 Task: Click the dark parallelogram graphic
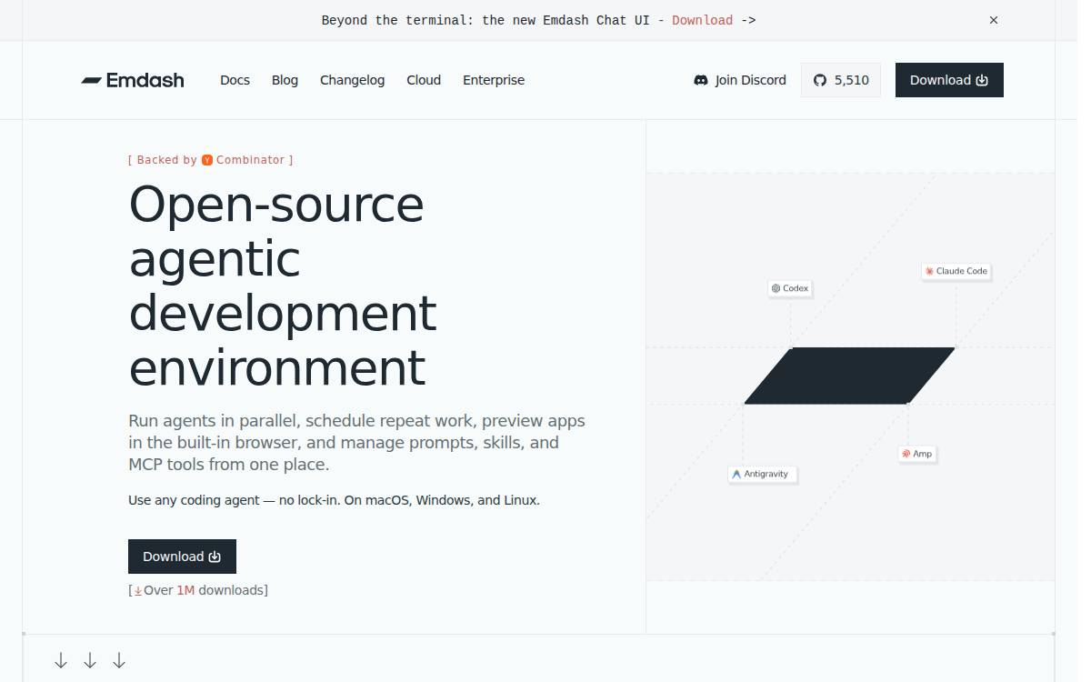point(849,376)
